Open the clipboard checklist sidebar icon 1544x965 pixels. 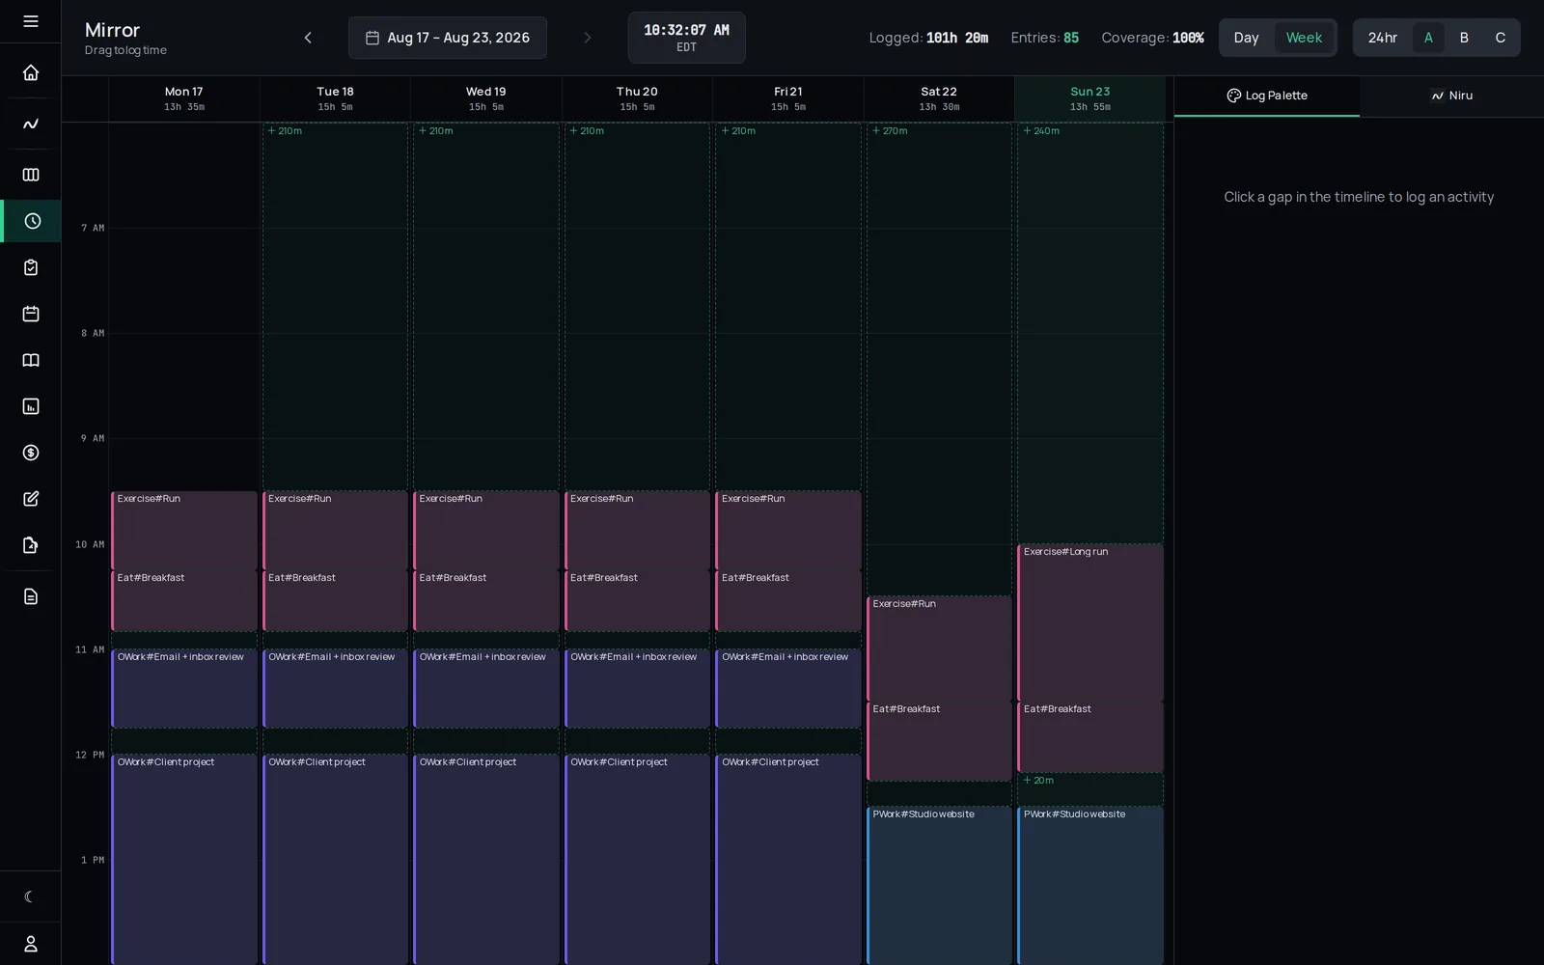tap(31, 267)
